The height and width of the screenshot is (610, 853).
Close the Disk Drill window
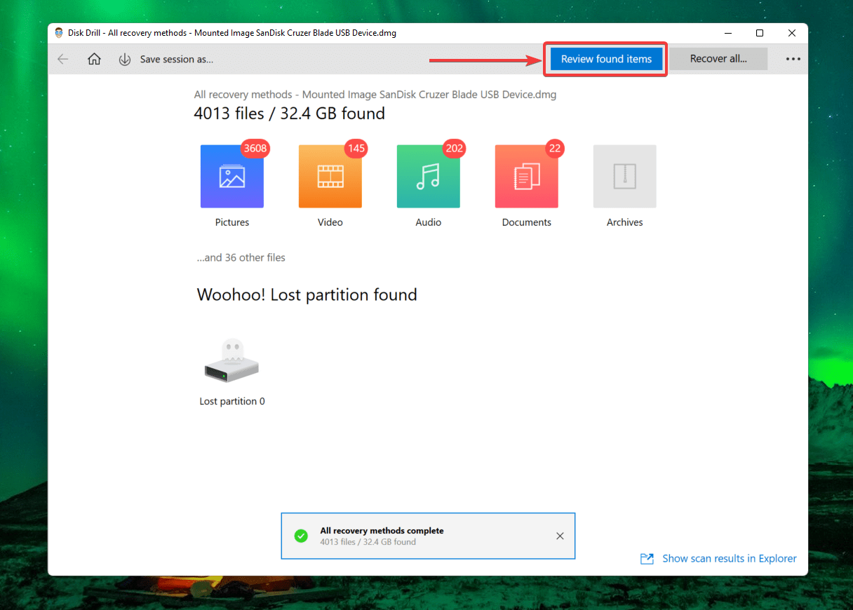point(792,33)
